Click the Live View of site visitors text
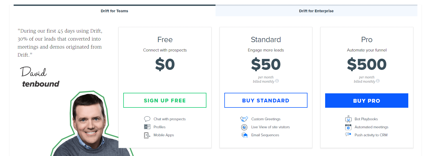 (x=270, y=127)
